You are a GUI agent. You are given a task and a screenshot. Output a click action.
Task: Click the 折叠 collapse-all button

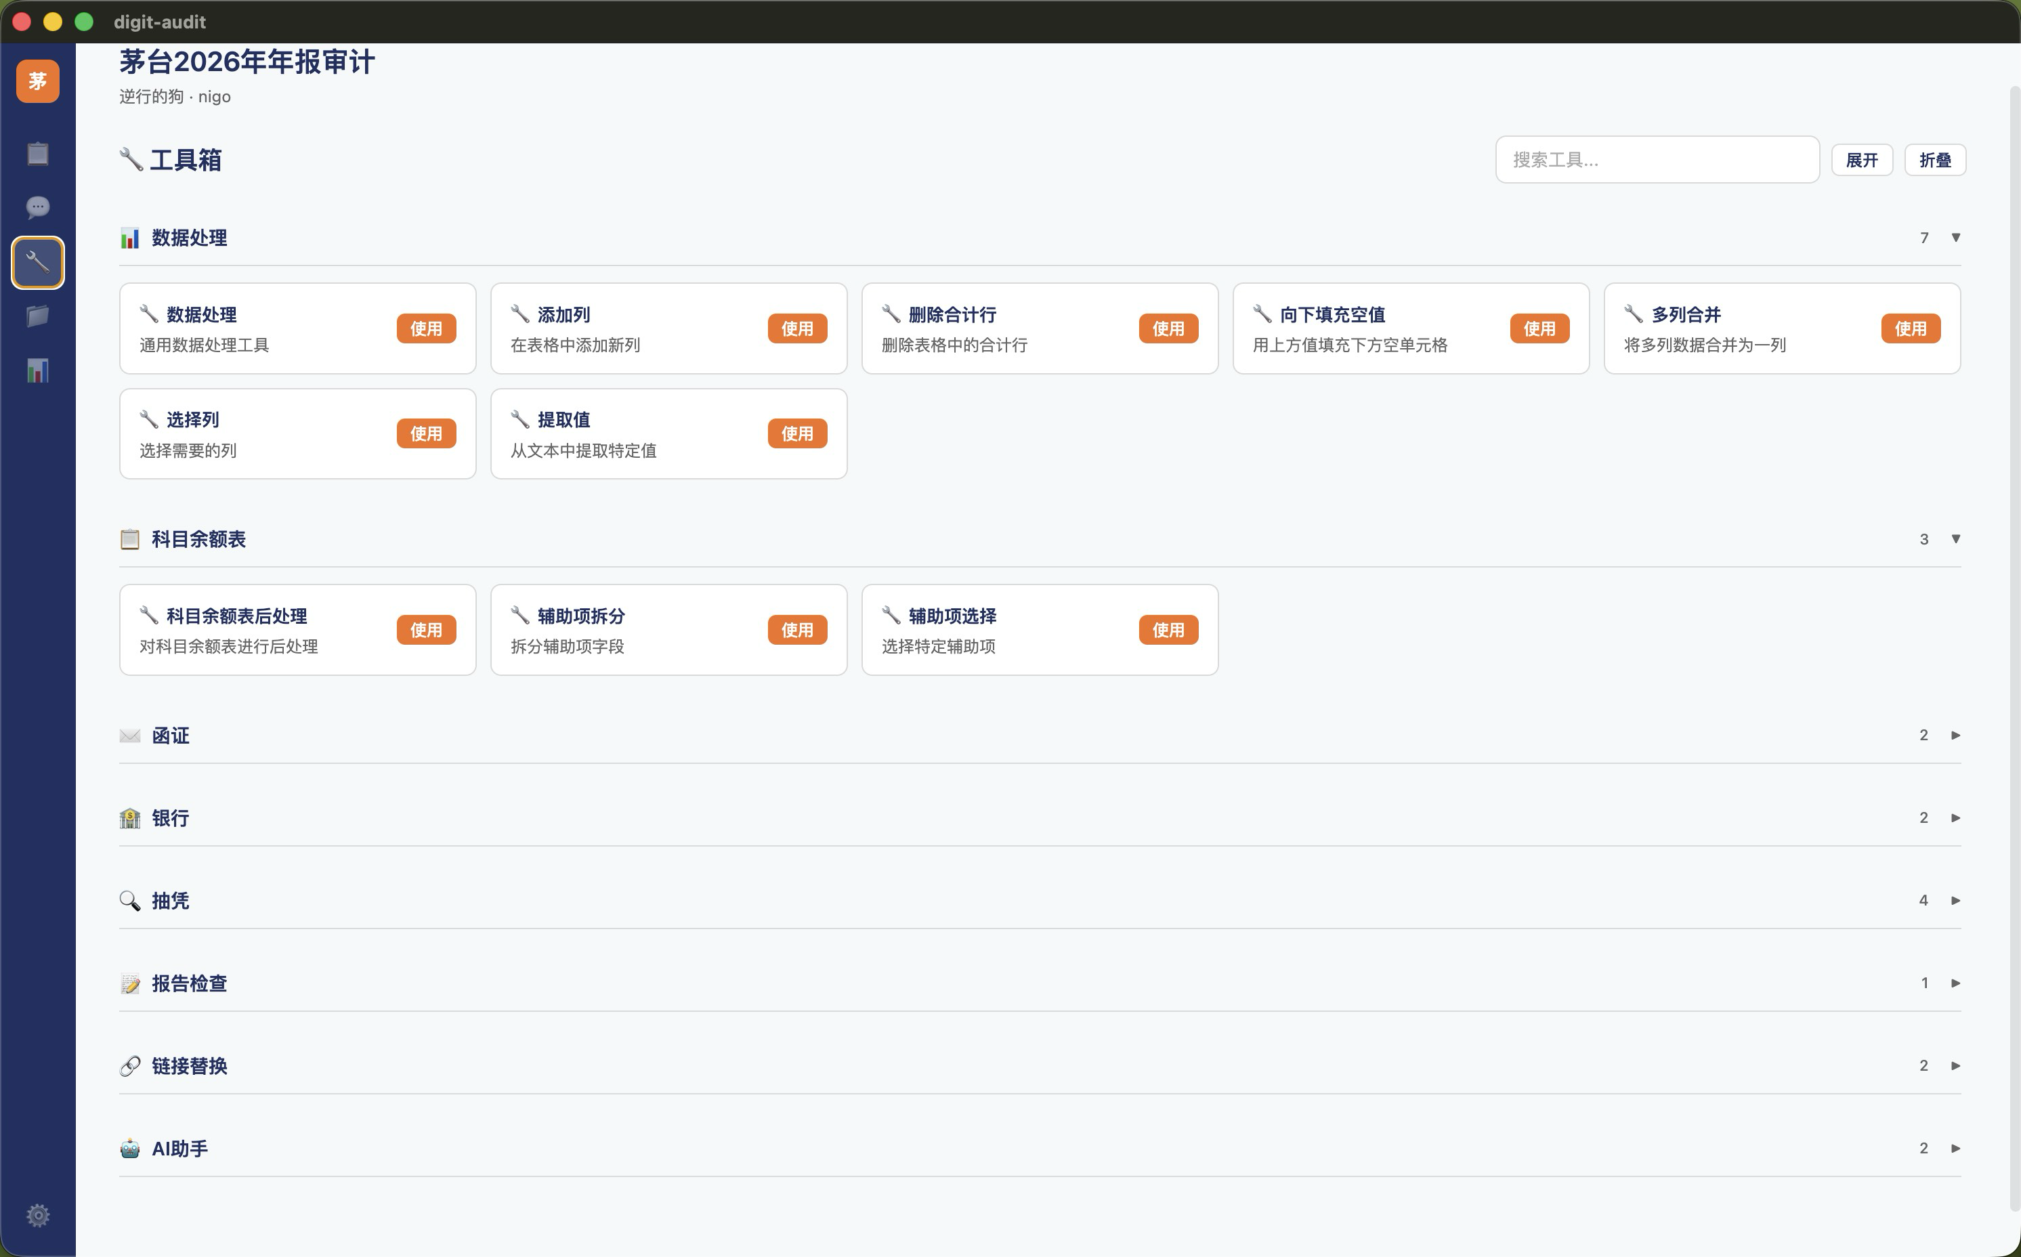pyautogui.click(x=1934, y=160)
